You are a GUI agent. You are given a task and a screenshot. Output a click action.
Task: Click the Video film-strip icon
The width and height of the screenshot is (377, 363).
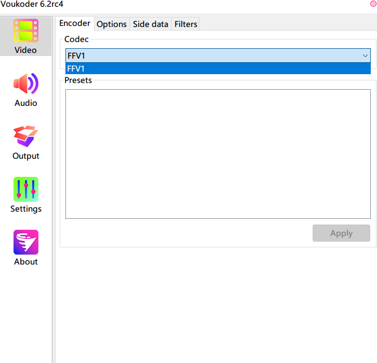point(26,31)
